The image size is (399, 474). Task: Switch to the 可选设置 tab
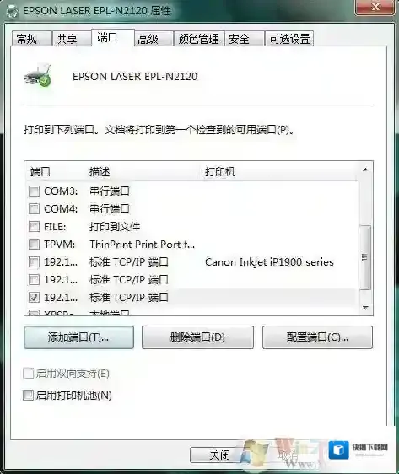(289, 39)
